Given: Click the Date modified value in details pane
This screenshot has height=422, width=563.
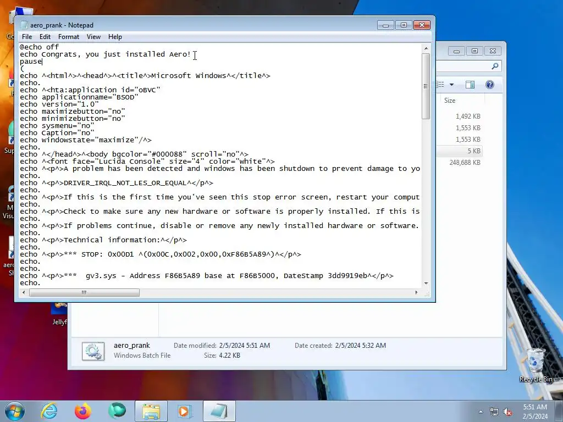Looking at the screenshot, I should [245, 346].
